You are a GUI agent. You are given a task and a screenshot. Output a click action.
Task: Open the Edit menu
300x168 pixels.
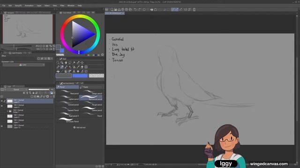pos(10,6)
